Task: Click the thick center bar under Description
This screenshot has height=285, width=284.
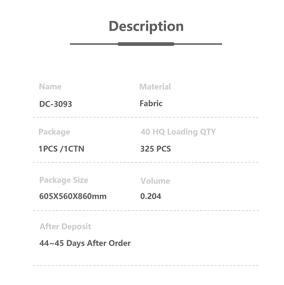Action: pyautogui.click(x=146, y=44)
